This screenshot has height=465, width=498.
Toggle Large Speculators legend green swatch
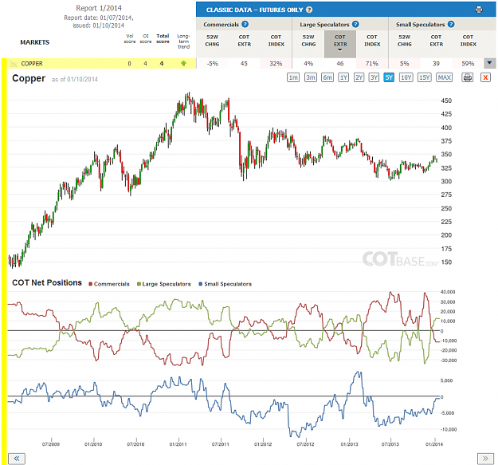139,284
